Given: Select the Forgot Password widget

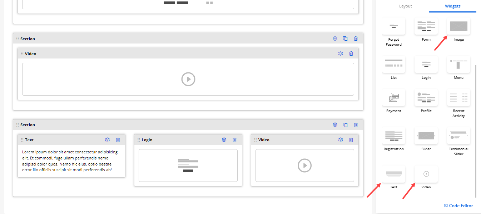Looking at the screenshot, I should (393, 26).
